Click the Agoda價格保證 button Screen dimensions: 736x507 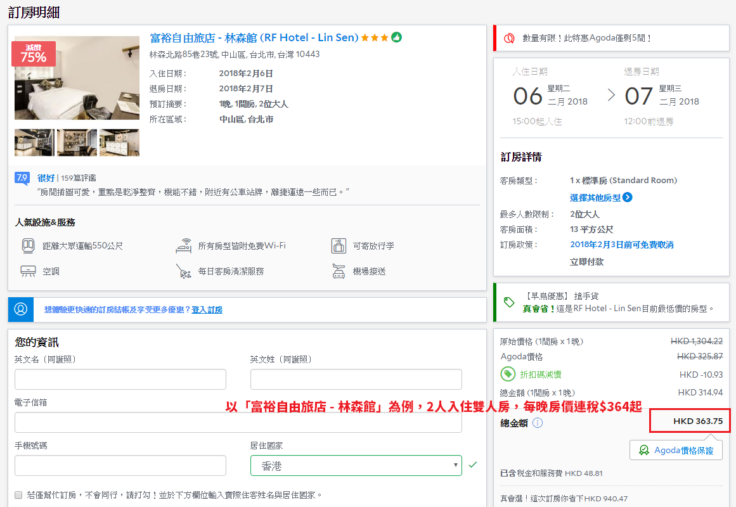coord(676,450)
